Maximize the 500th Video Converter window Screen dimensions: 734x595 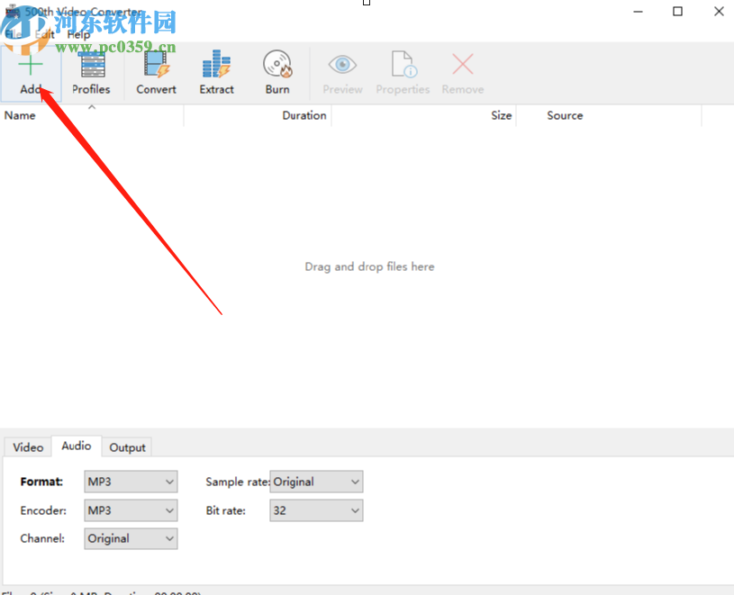(x=677, y=12)
